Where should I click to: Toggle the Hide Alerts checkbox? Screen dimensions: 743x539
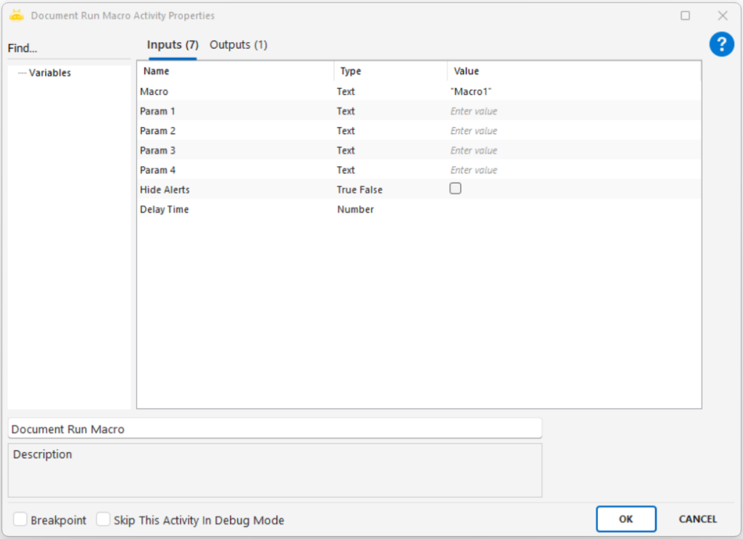coord(456,189)
